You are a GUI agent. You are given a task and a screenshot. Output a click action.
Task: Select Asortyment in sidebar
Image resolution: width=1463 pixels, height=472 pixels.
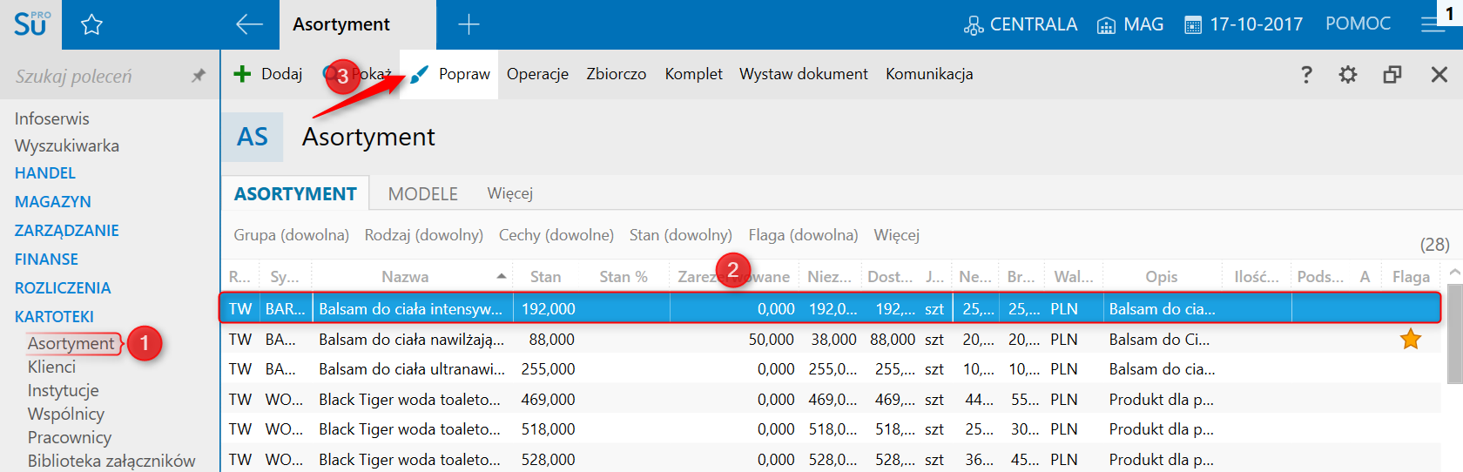pos(71,344)
